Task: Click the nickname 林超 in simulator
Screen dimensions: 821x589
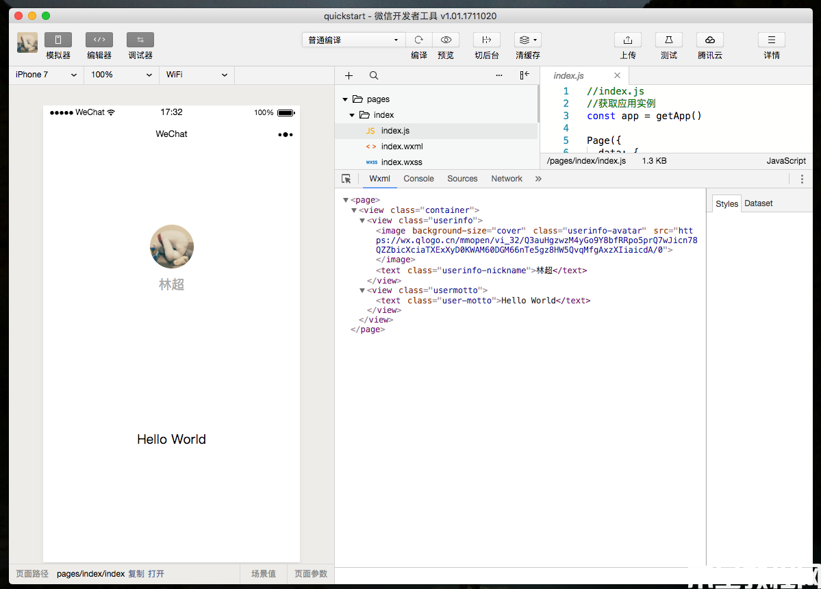Action: (x=171, y=284)
